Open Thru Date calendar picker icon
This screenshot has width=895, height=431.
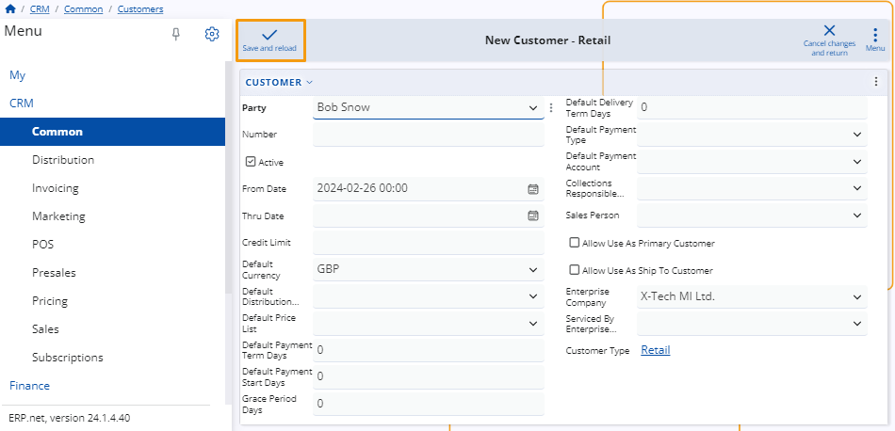tap(533, 215)
